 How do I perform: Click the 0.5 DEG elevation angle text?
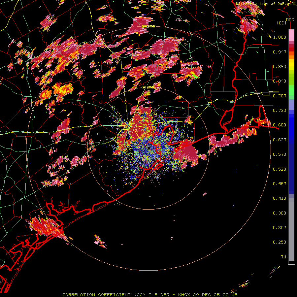pyautogui.click(x=159, y=295)
